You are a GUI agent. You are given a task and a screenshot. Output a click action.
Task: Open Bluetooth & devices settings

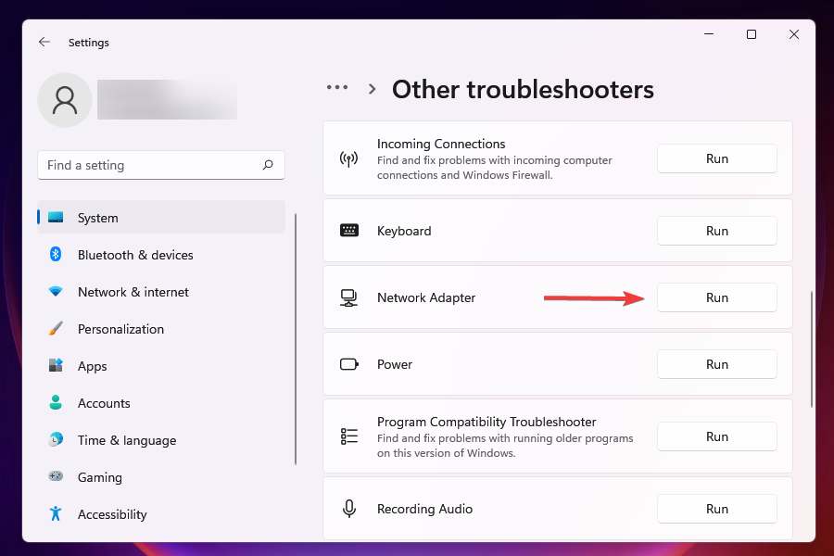[161, 254]
